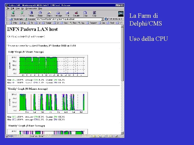Screen dimensions: 194x145
Task: Click the 'Daily' CPU load graph image
Action: pos(47,66)
